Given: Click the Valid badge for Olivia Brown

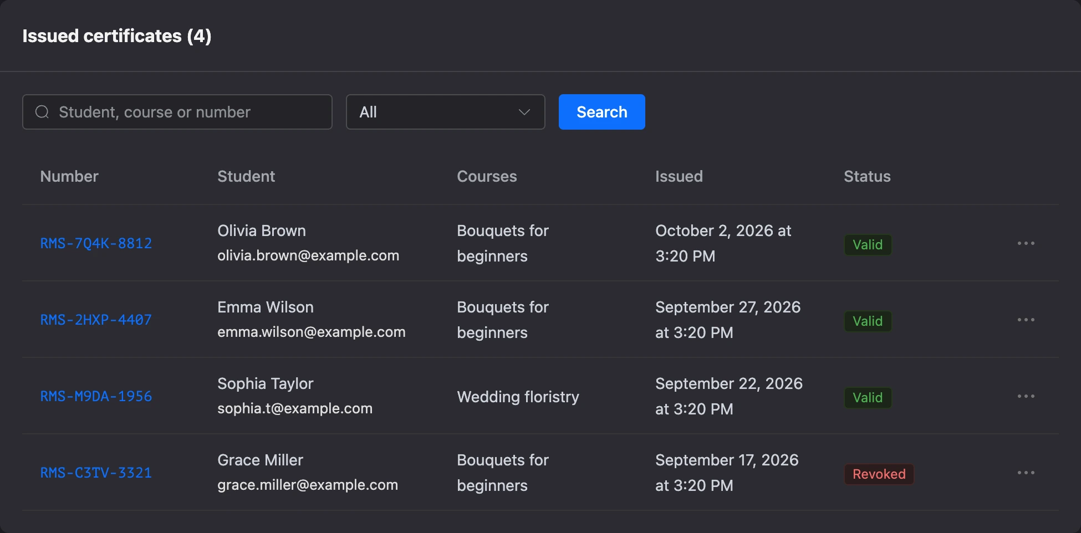Looking at the screenshot, I should click(x=868, y=244).
